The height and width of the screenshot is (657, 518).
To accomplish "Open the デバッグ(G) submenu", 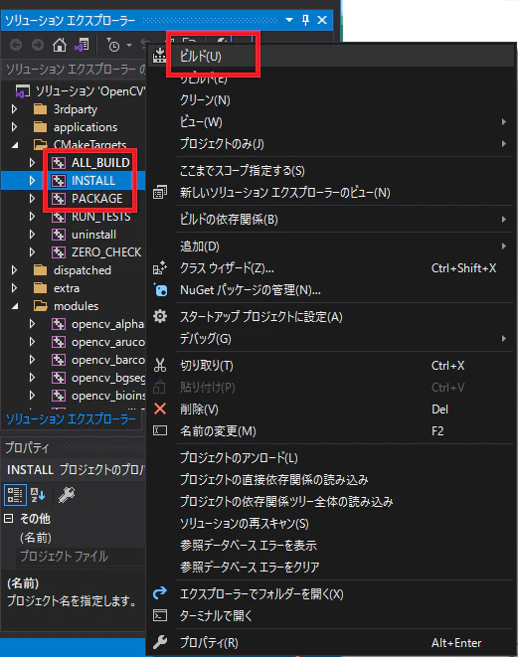I will 331,338.
